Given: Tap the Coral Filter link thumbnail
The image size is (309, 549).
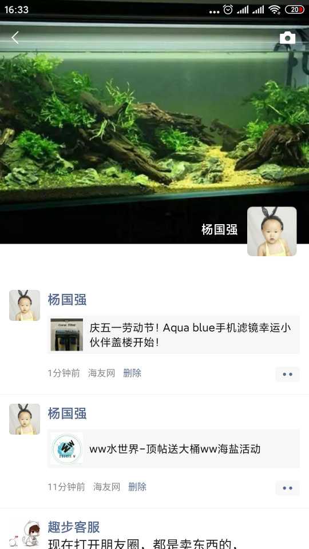Looking at the screenshot, I should [x=66, y=335].
